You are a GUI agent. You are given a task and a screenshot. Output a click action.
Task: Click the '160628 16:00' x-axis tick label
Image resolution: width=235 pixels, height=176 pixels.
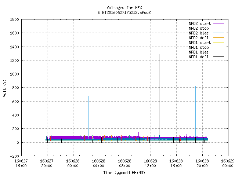(176, 164)
